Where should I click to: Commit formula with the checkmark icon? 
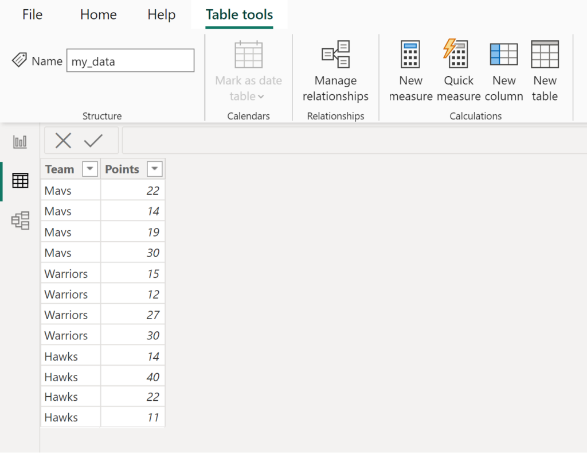pos(93,141)
